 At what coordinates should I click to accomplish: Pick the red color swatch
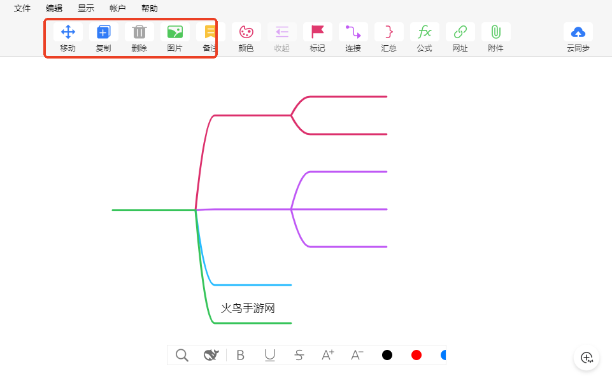point(416,355)
